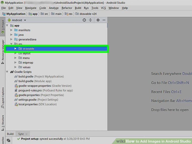
Task: Select proguard-rules.pro in tree
Action: pos(30,90)
